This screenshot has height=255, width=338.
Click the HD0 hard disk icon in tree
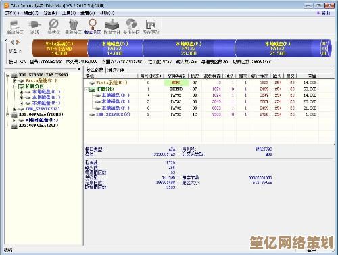coord(14,75)
